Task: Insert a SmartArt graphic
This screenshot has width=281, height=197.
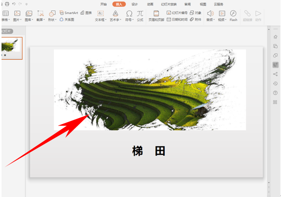Action: 68,13
